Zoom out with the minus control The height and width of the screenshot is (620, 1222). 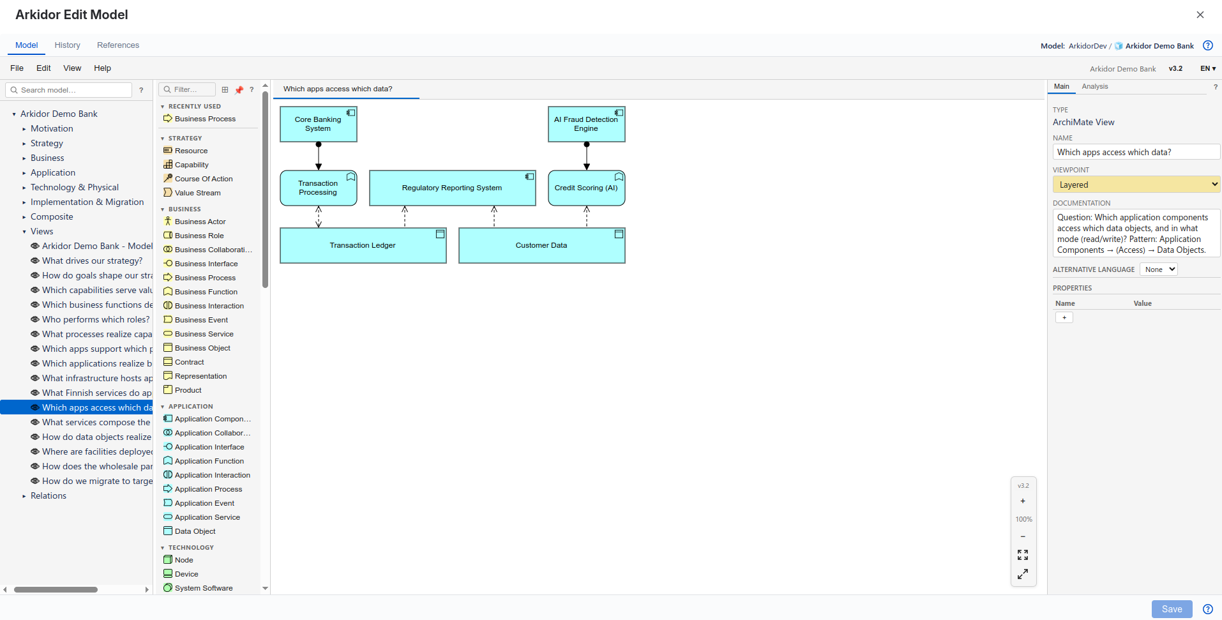point(1023,536)
